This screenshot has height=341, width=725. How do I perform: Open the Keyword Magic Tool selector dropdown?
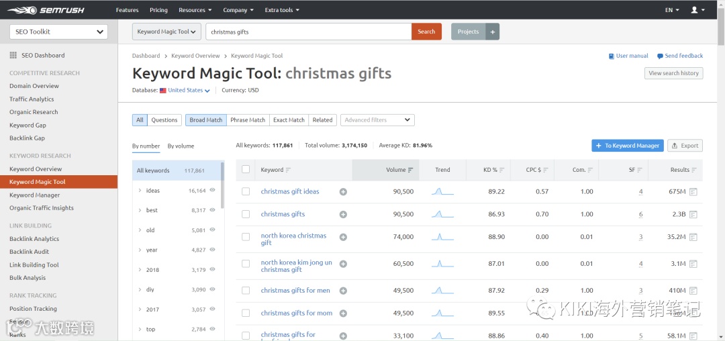[x=166, y=32]
